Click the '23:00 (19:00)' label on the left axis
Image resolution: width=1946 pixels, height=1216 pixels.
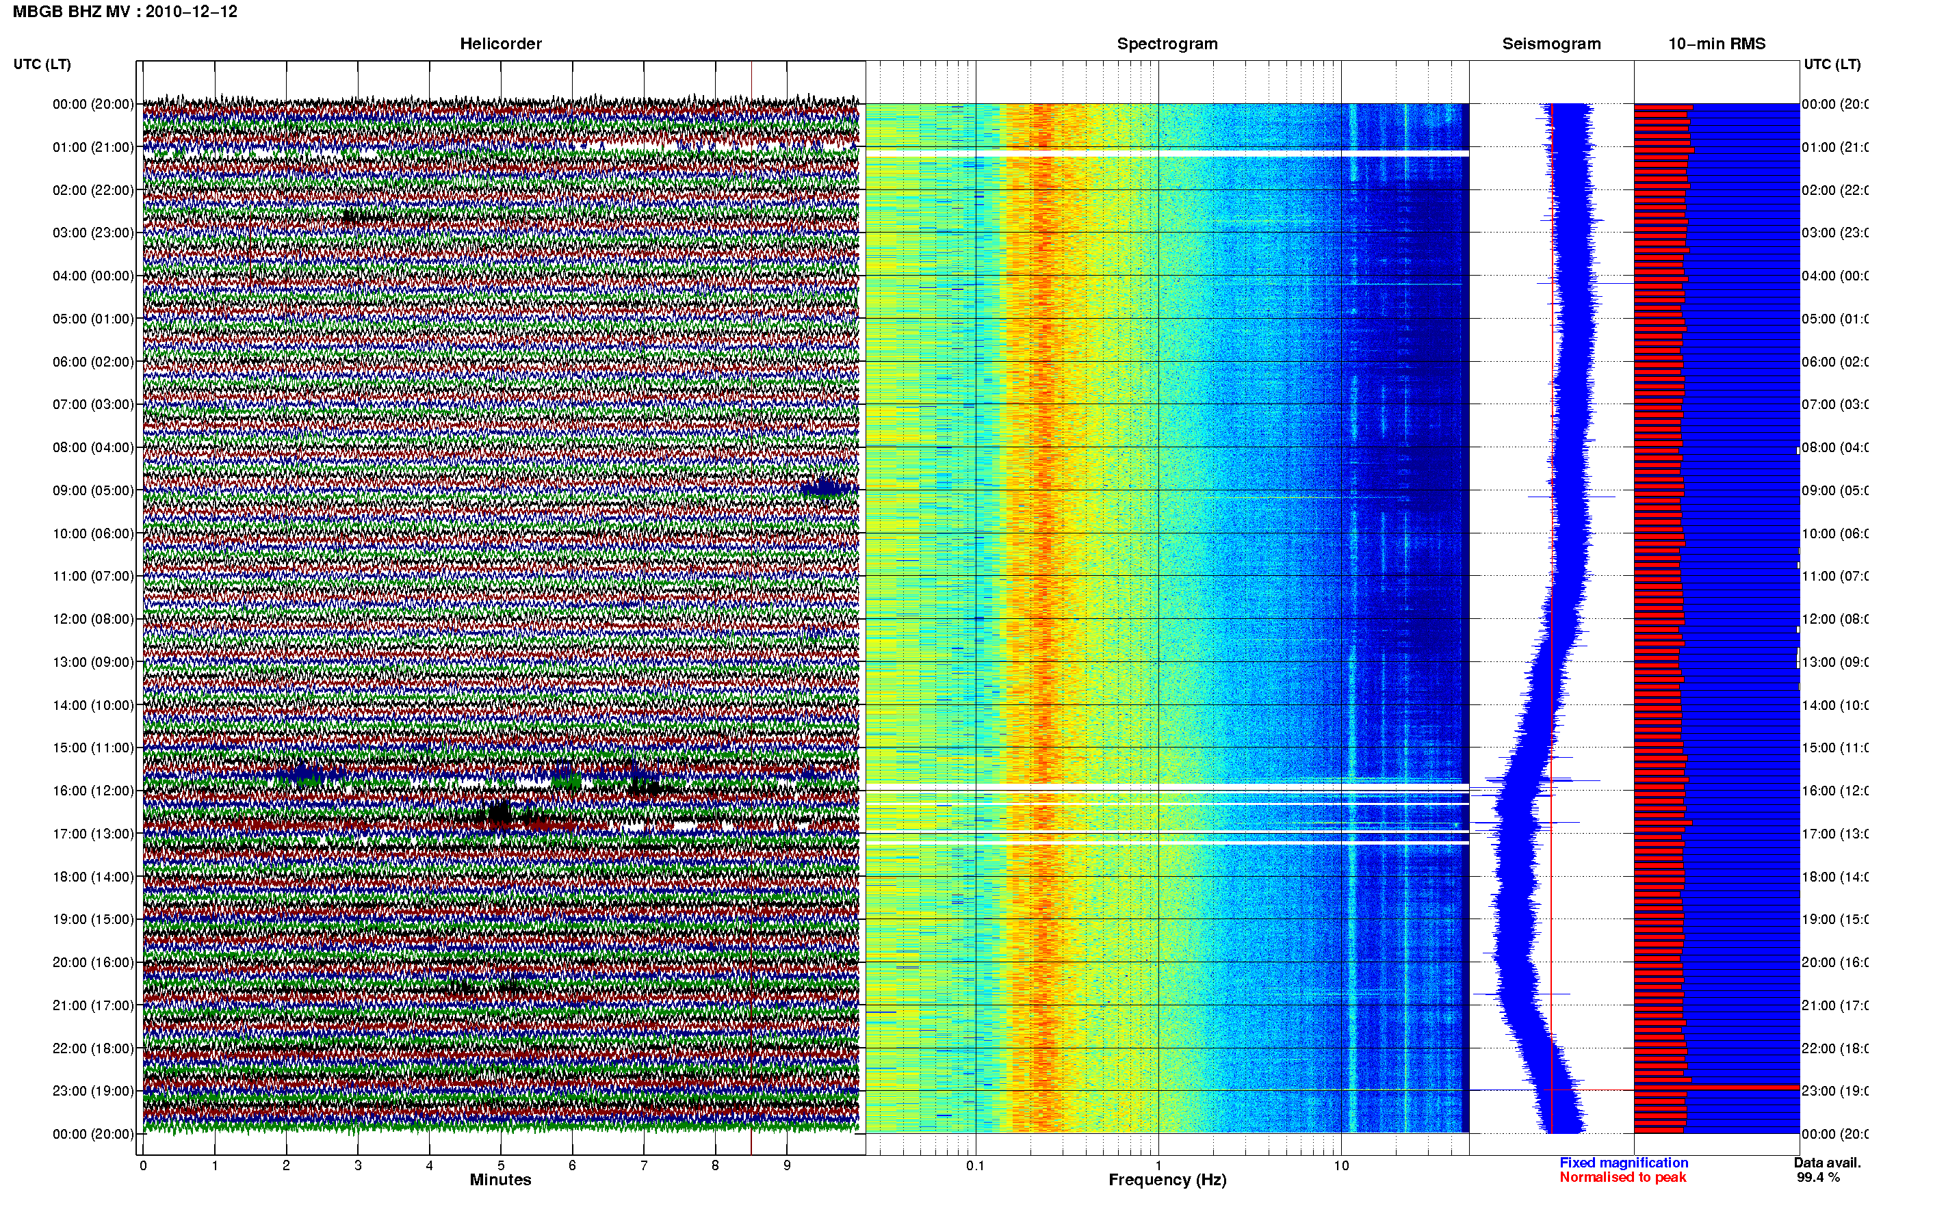pyautogui.click(x=93, y=1091)
